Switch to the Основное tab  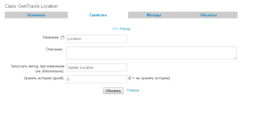coord(36,15)
